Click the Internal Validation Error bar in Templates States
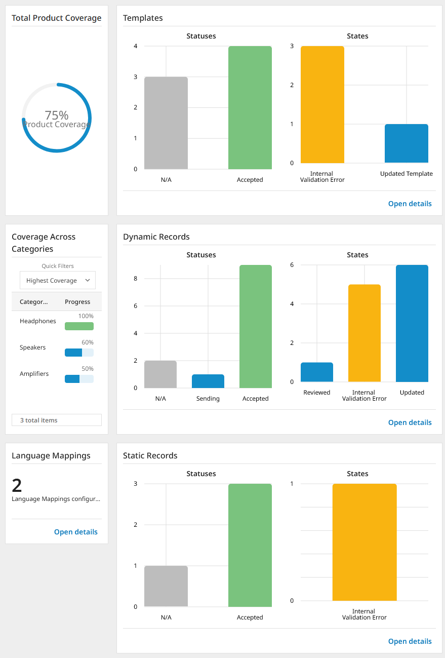The width and height of the screenshot is (445, 658). click(322, 104)
